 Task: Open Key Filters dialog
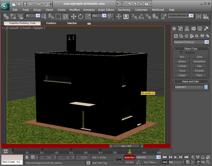(x=151, y=162)
